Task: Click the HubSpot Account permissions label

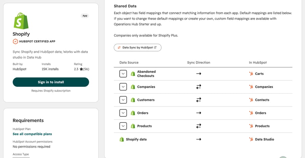Action: tap(33, 142)
